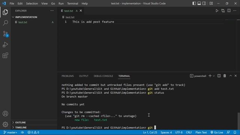Collapse the IMPLEMENTATION folder section
Screen dimensions: 240x135
click(26, 17)
